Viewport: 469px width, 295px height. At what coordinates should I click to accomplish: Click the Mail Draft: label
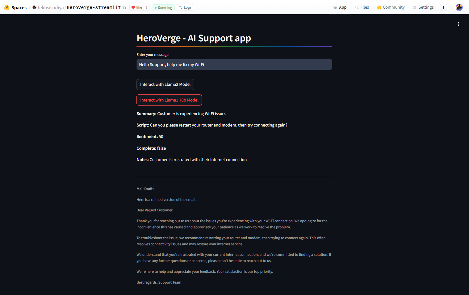(x=145, y=189)
